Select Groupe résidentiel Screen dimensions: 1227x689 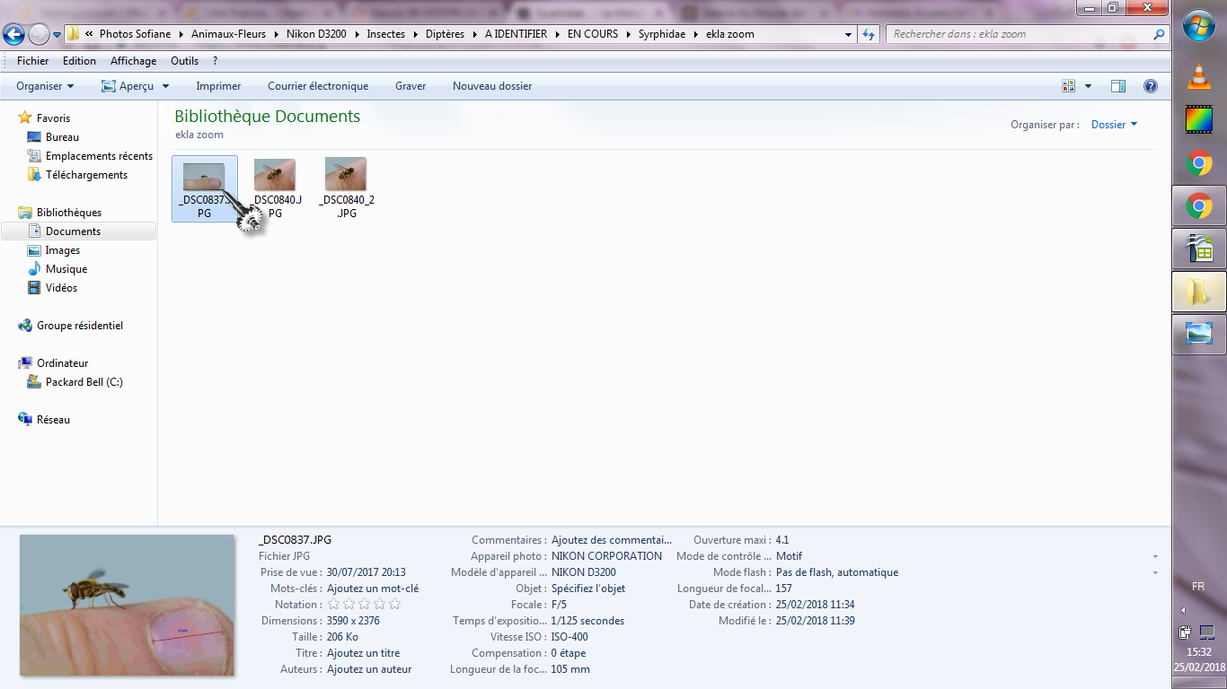[80, 326]
